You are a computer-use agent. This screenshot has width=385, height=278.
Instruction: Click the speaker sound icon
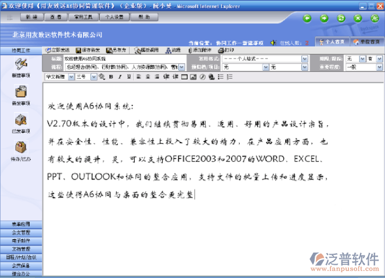pos(274,43)
